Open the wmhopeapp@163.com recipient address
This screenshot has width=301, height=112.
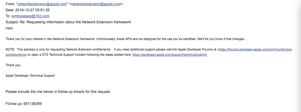point(30,16)
